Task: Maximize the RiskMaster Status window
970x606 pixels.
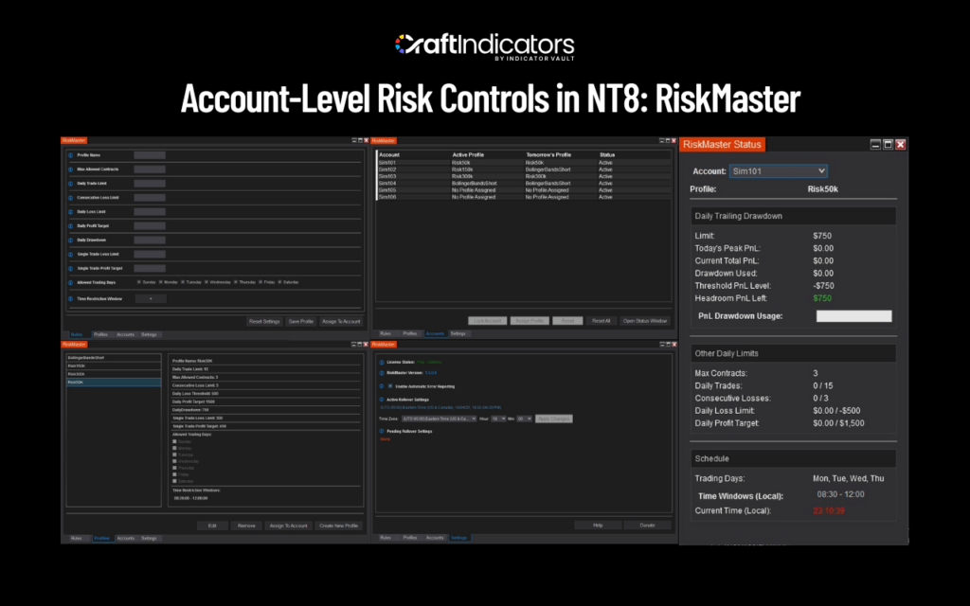Action: [x=888, y=144]
